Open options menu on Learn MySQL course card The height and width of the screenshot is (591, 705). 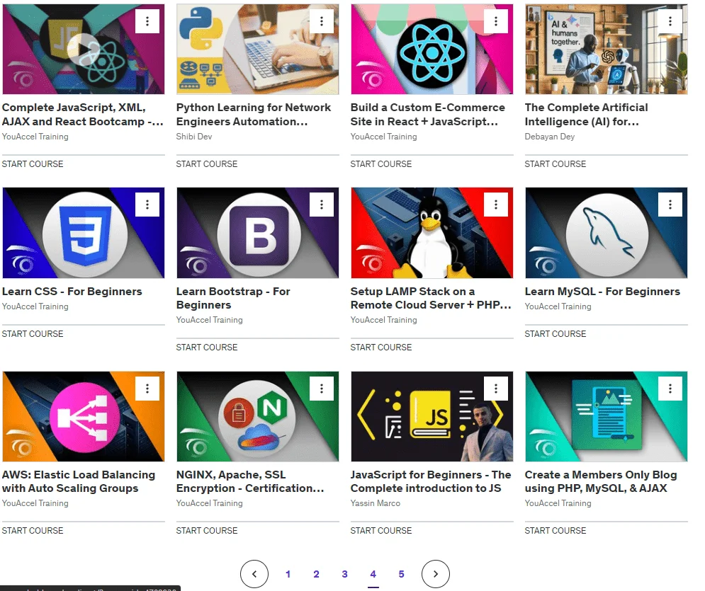(x=670, y=205)
